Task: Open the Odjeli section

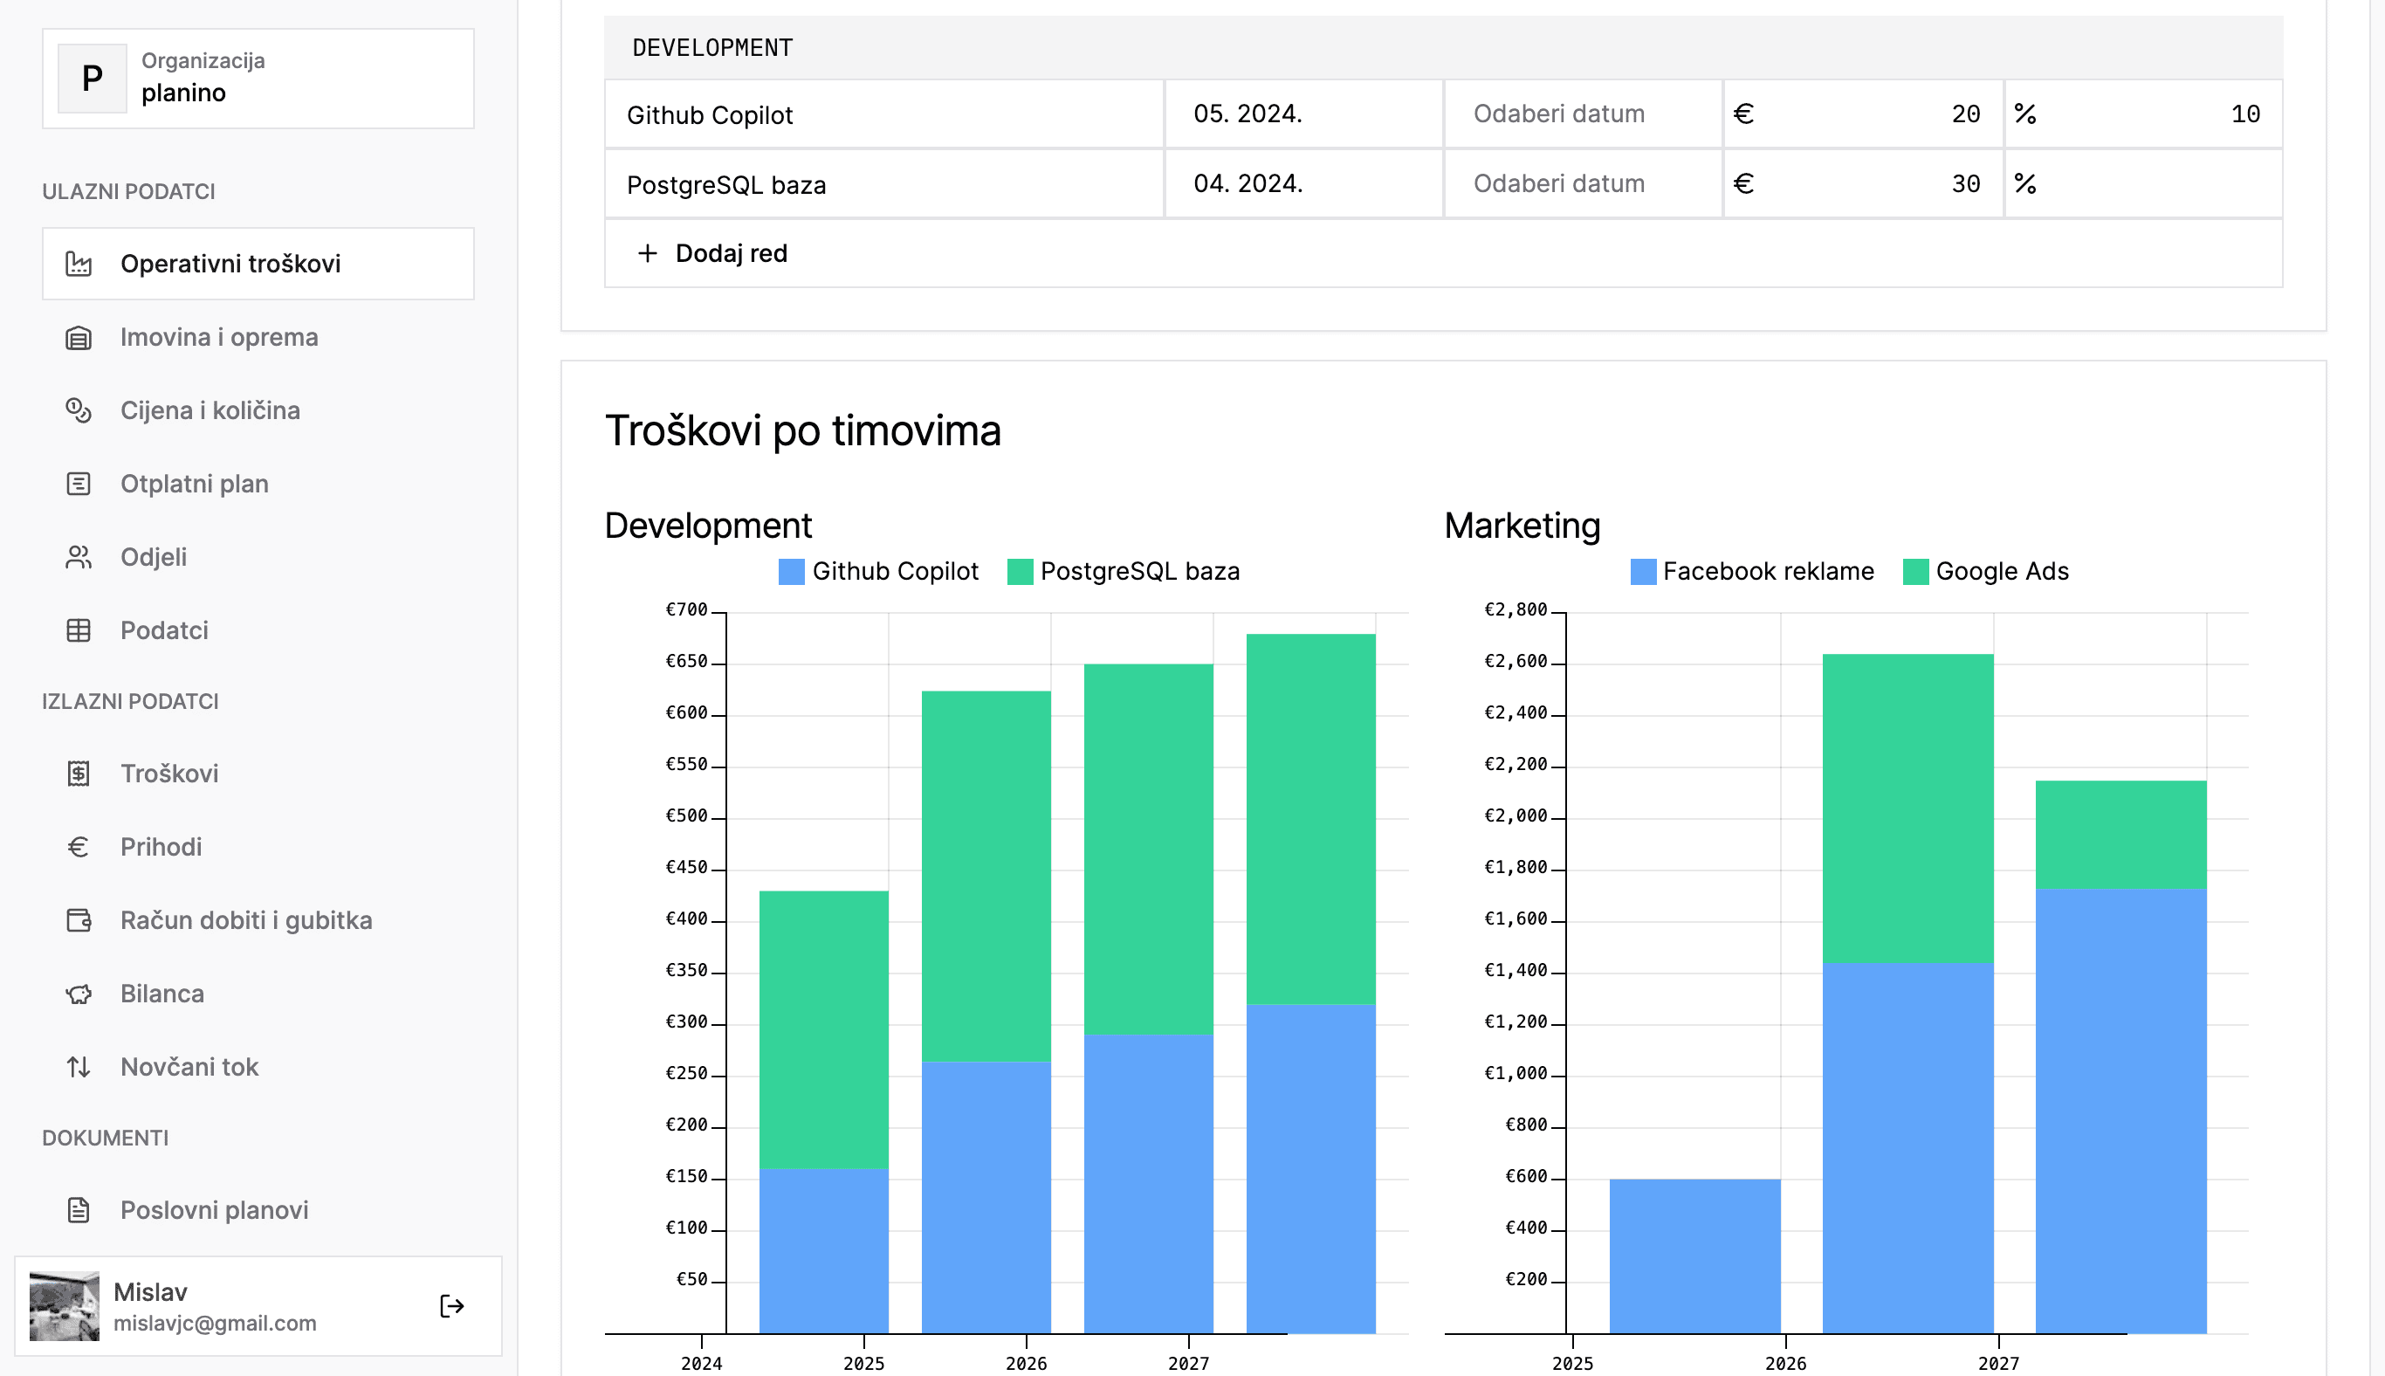Action: [153, 557]
